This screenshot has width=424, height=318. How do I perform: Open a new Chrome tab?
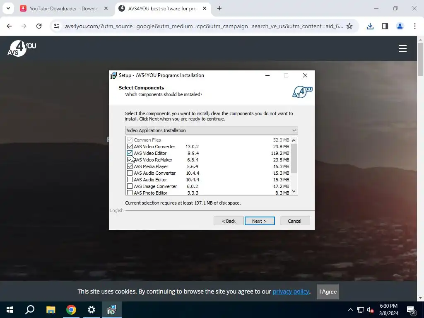pos(219,8)
